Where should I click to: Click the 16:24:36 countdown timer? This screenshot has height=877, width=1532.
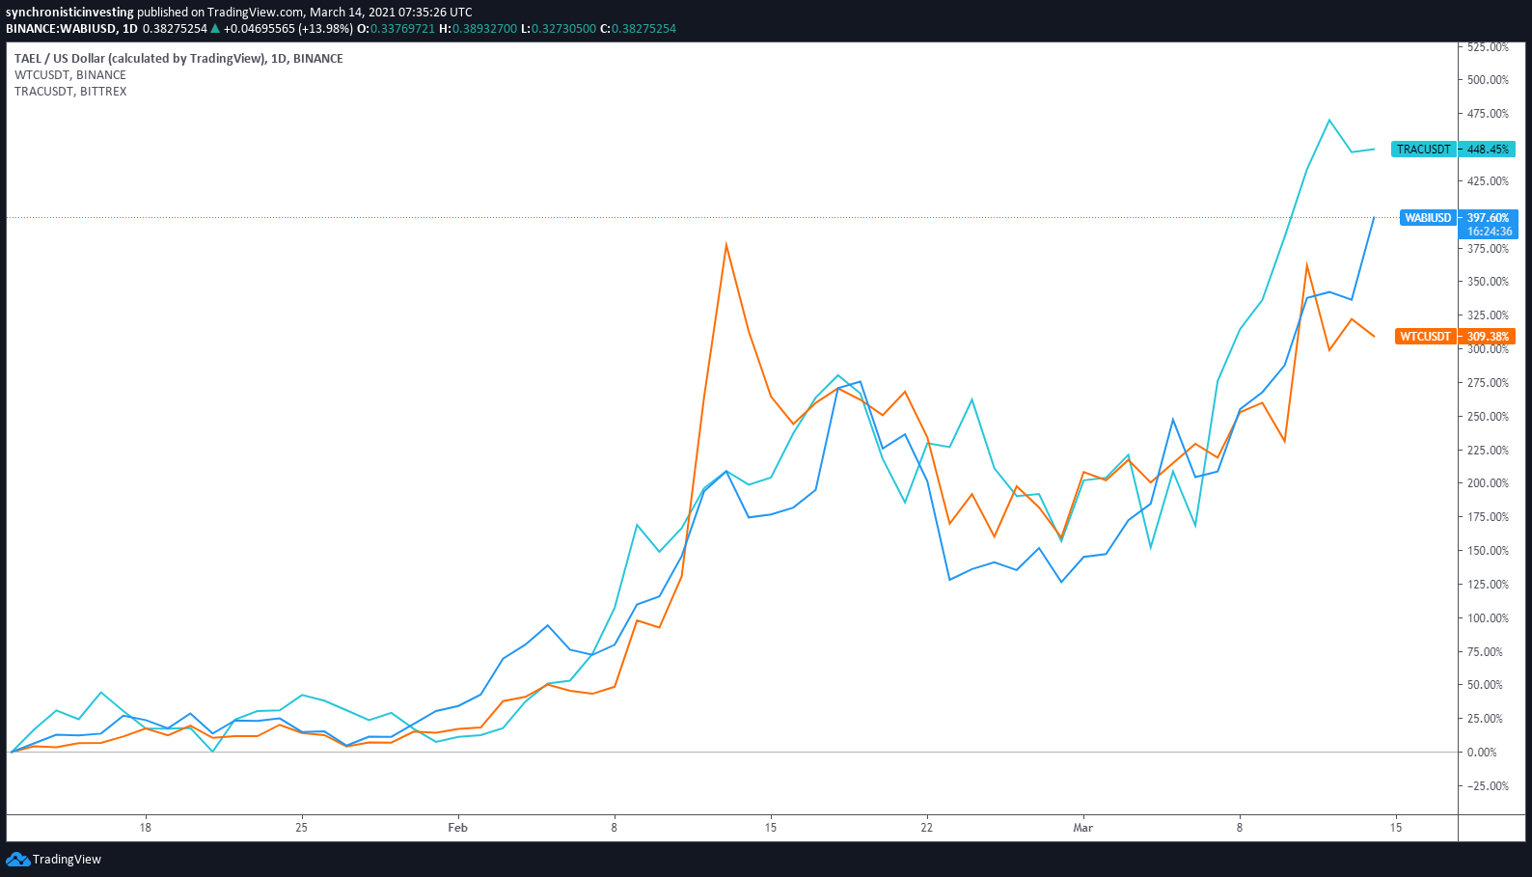[1490, 232]
